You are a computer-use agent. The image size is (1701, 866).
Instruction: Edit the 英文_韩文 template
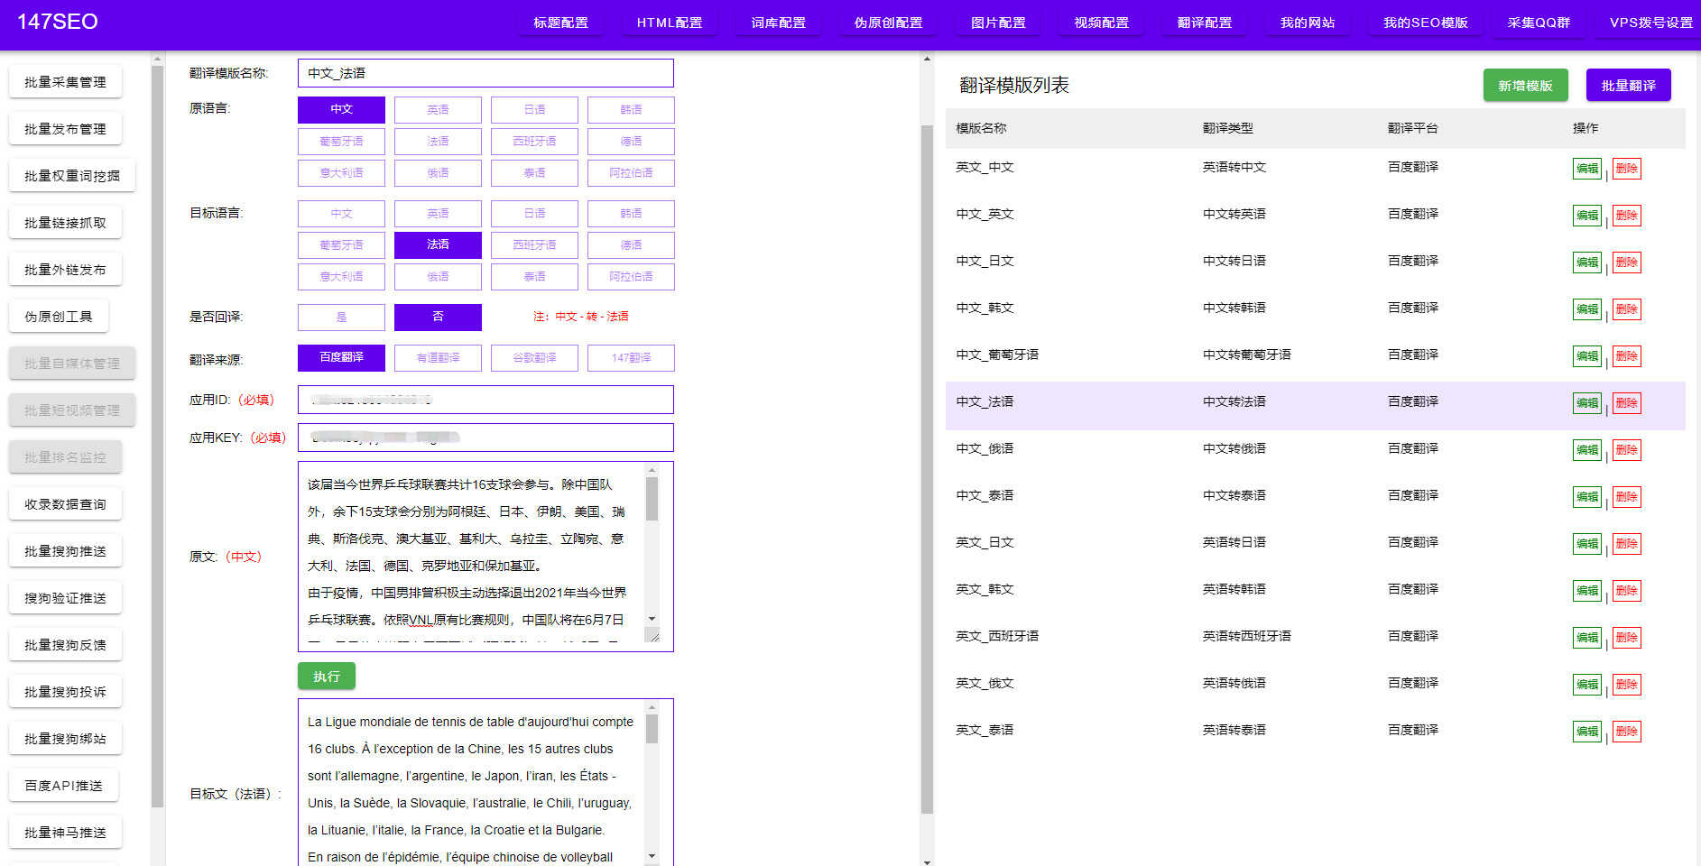1587,591
